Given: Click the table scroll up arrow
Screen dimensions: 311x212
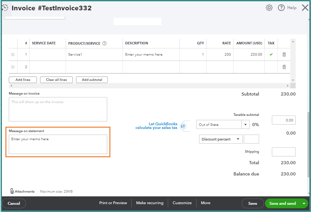Looking at the screenshot, I should (293, 42).
